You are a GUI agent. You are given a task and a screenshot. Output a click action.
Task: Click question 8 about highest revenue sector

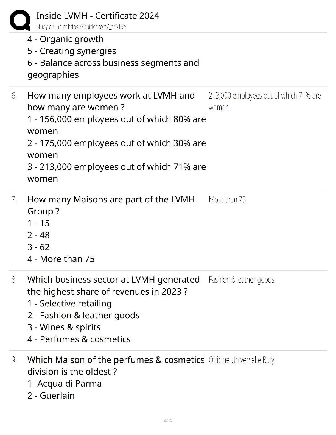[x=113, y=286]
